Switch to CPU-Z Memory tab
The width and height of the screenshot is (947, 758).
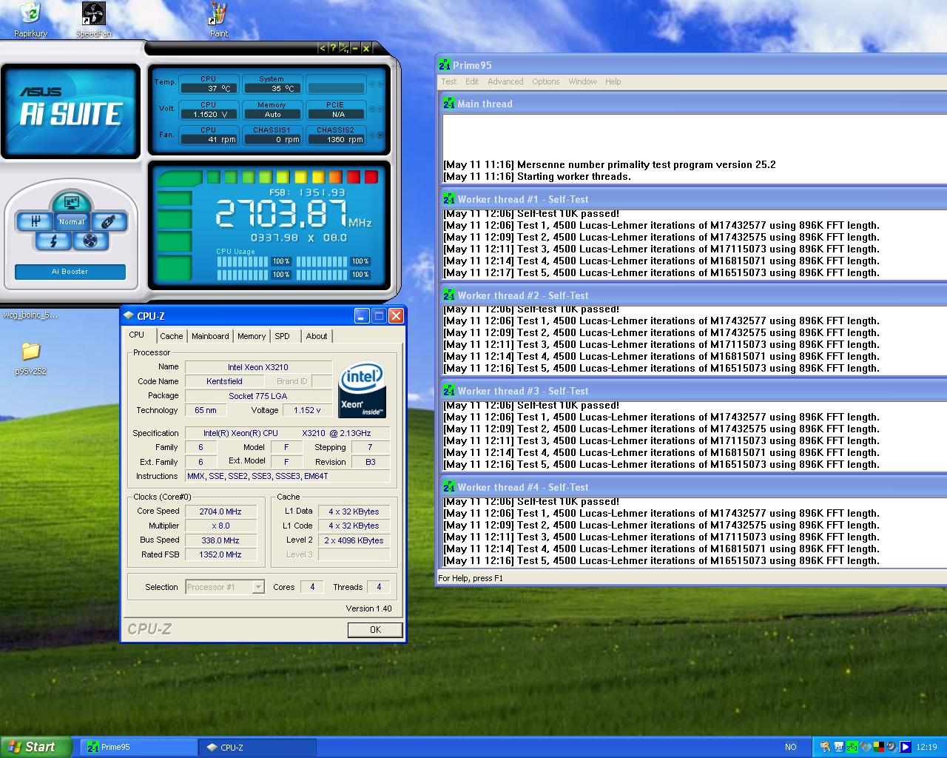[252, 336]
